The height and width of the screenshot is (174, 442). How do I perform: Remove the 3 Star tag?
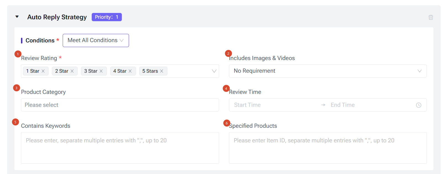pos(101,71)
